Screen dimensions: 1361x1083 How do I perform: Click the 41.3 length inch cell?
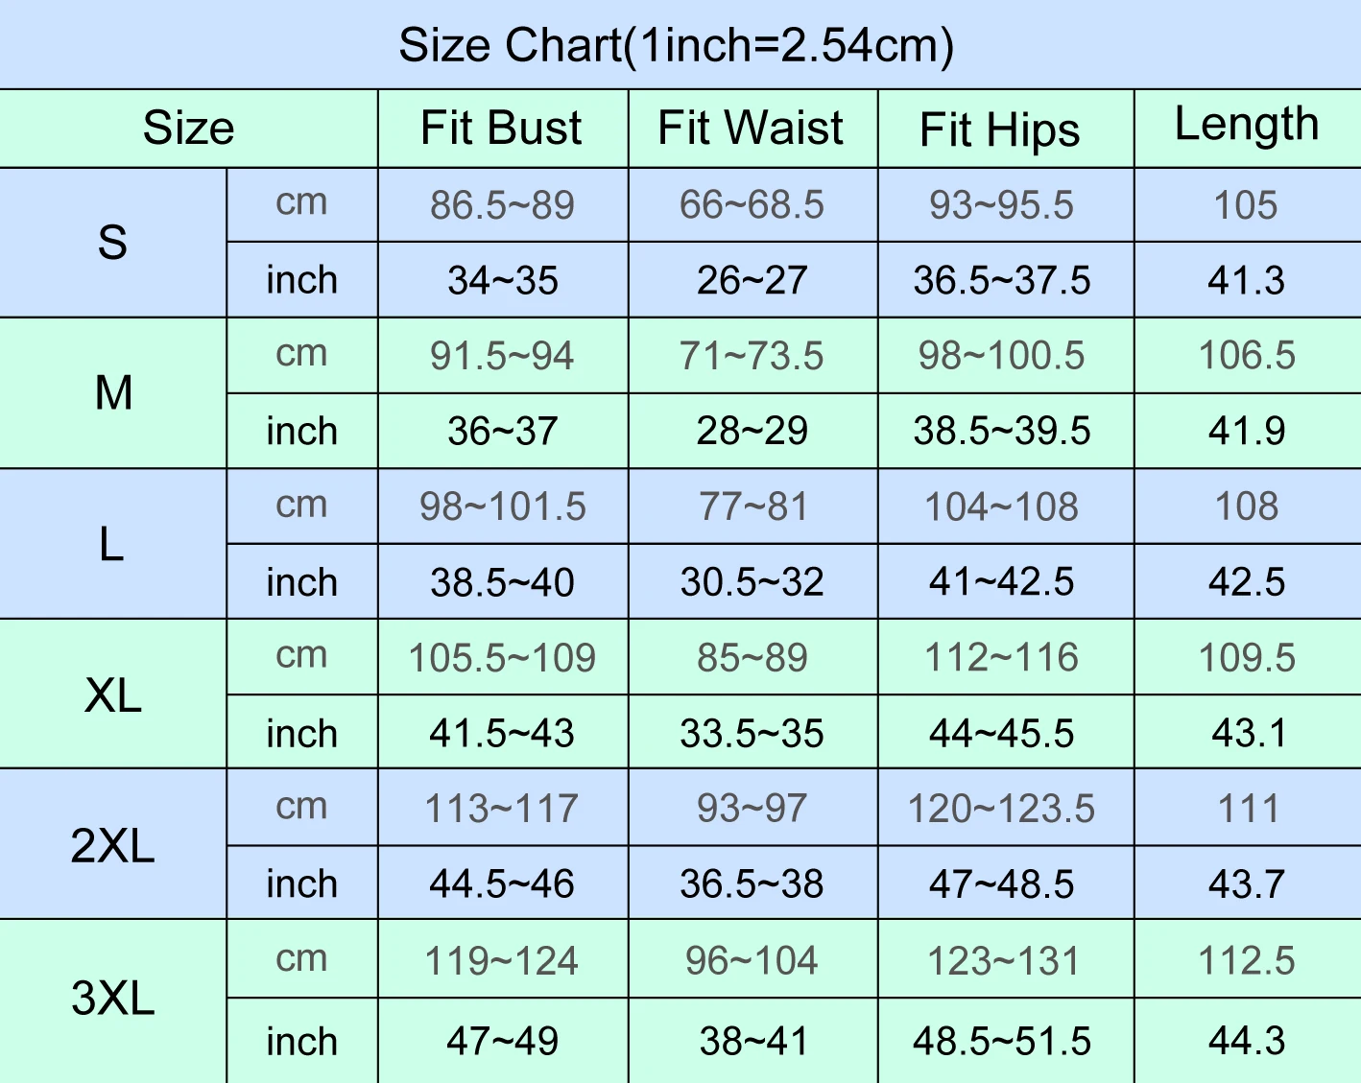click(1246, 281)
